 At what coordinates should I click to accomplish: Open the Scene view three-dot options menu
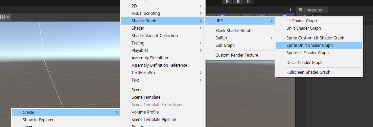(x=290, y=9)
